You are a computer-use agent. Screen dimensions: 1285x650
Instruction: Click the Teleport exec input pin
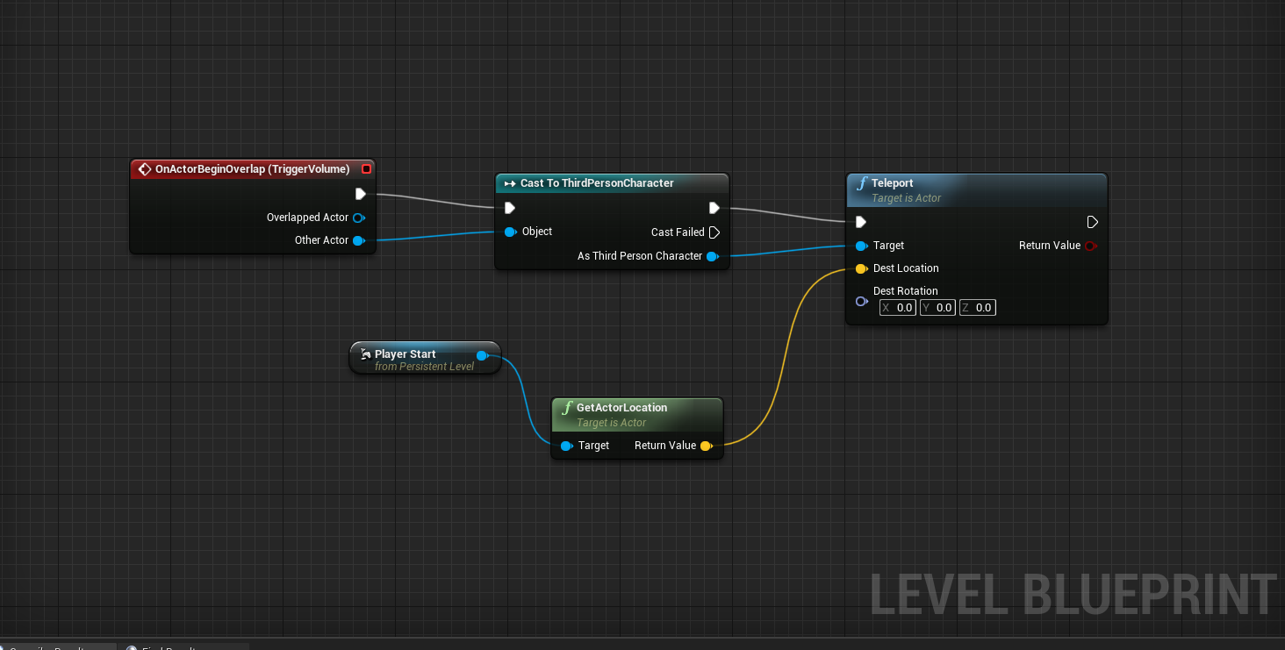[861, 222]
